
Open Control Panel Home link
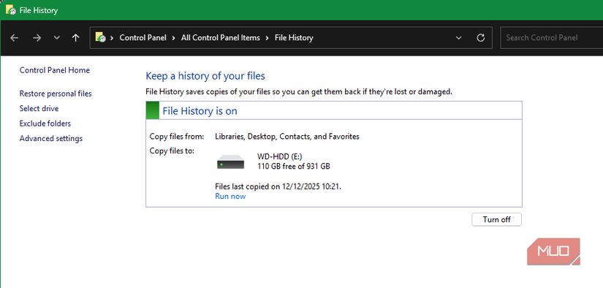click(x=55, y=70)
